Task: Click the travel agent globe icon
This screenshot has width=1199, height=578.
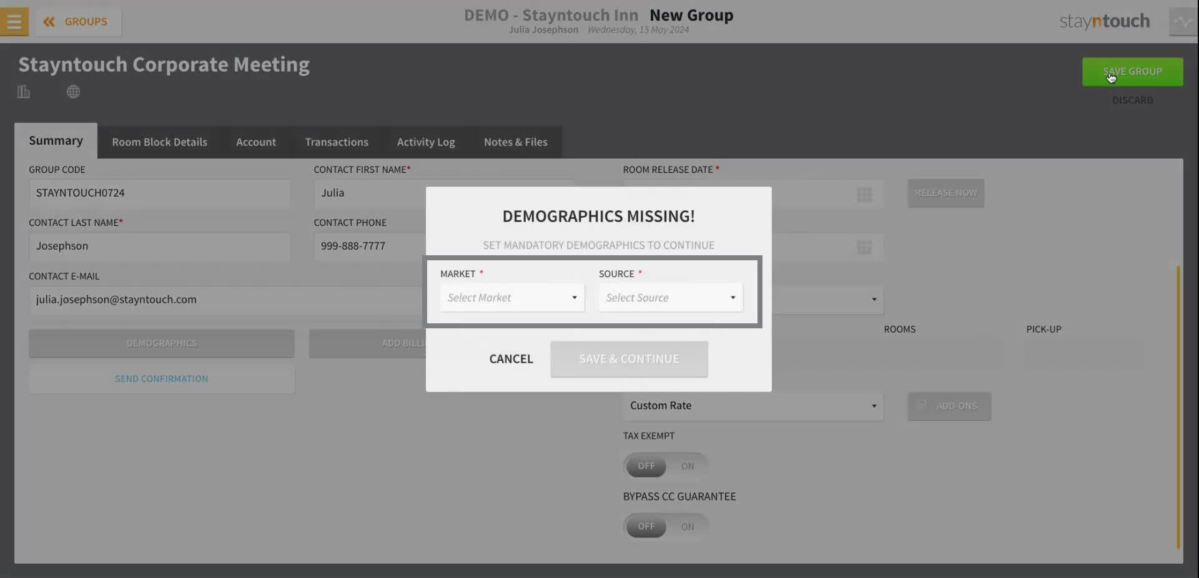Action: click(73, 92)
